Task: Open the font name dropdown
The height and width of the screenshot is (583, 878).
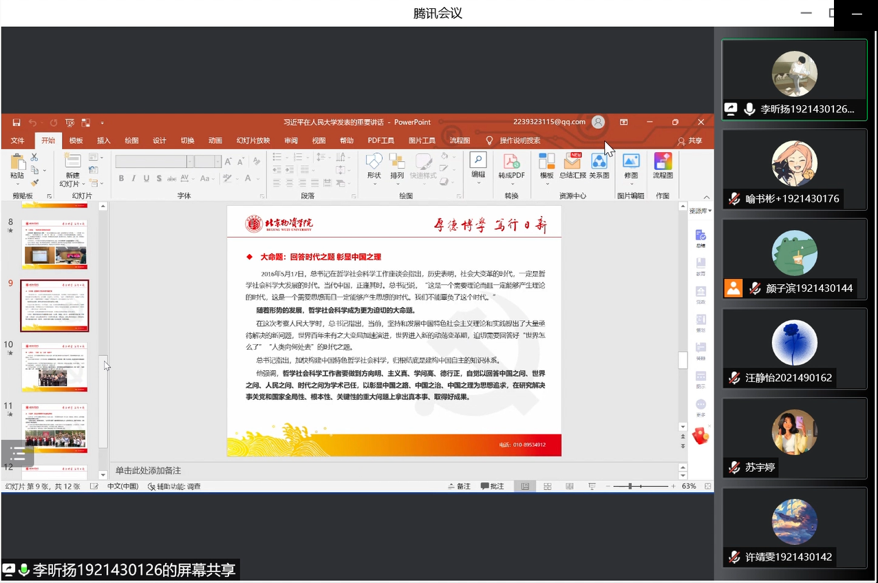Action: (190, 161)
